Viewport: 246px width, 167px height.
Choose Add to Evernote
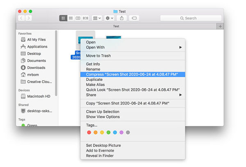133,151
